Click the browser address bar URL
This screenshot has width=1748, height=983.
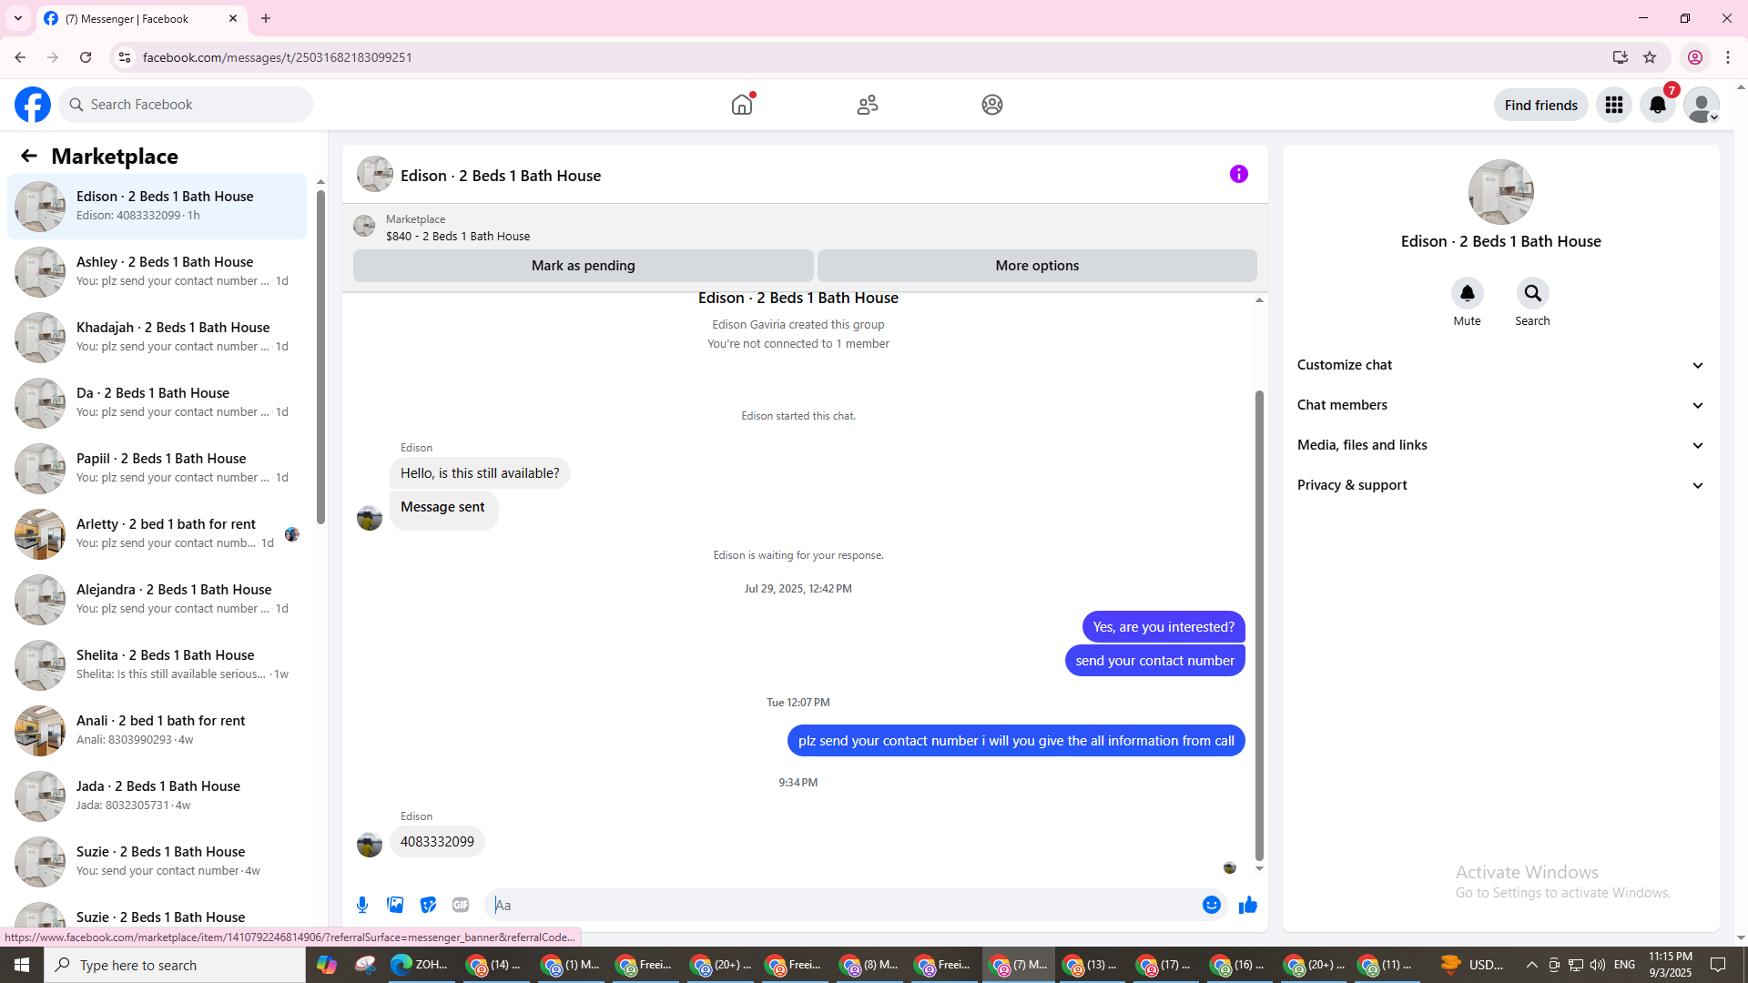tap(278, 57)
